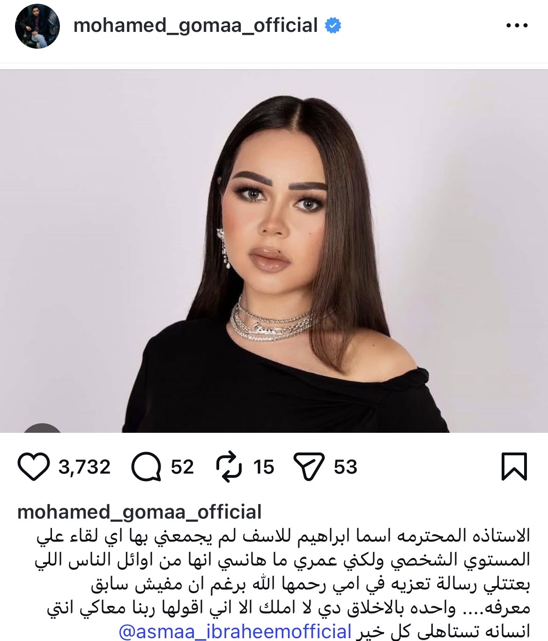Viewport: 548px width, 641px height.
Task: Click the 53 shares count
Action: (346, 467)
